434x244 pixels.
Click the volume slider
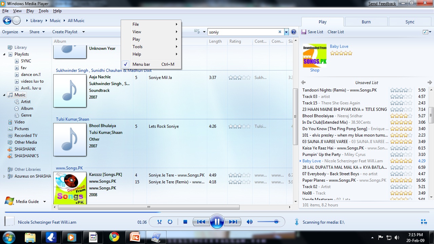268,222
